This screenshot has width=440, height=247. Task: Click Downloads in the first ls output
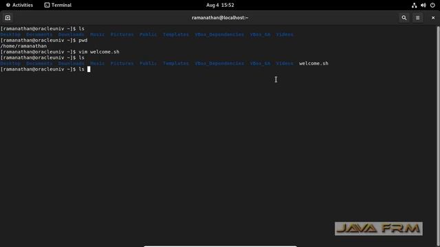[x=71, y=34]
